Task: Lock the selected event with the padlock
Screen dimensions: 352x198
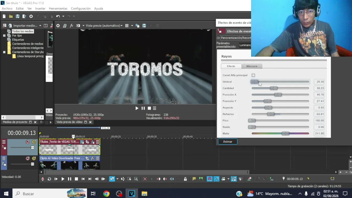Action: (x=185, y=179)
